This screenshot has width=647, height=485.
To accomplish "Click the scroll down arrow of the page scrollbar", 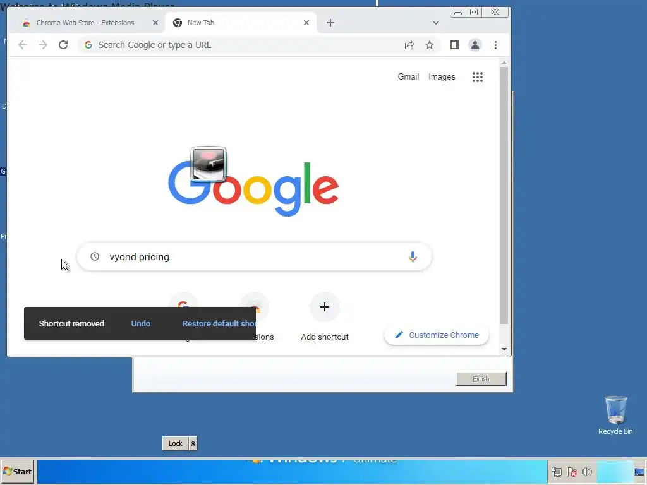I will click(504, 349).
